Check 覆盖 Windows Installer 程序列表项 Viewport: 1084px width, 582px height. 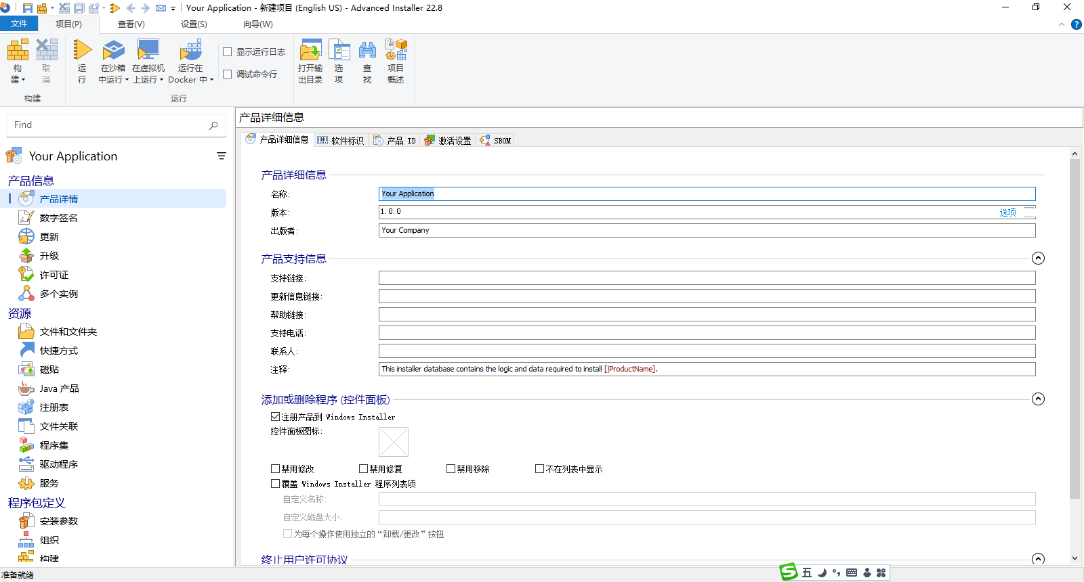coord(275,483)
